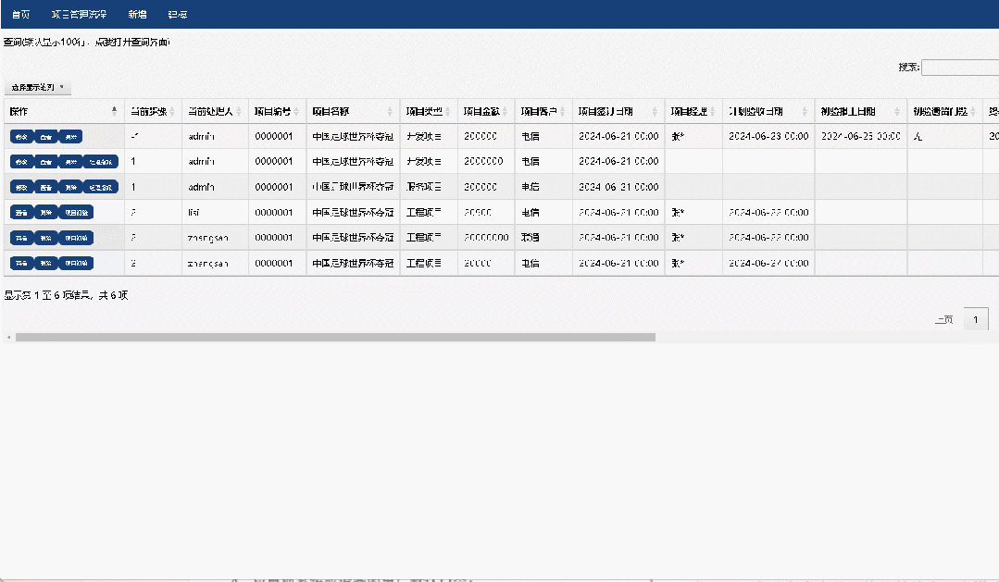Sort by 计划验收日期 column arrow

[805, 111]
